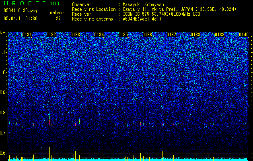Click observer name Masayuki Kobayashi
This screenshot has width=253, height=161.
point(144,5)
